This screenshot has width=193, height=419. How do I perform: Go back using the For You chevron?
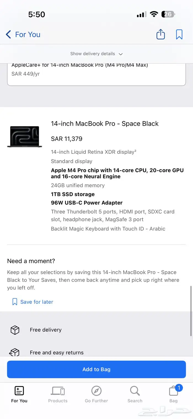point(9,34)
